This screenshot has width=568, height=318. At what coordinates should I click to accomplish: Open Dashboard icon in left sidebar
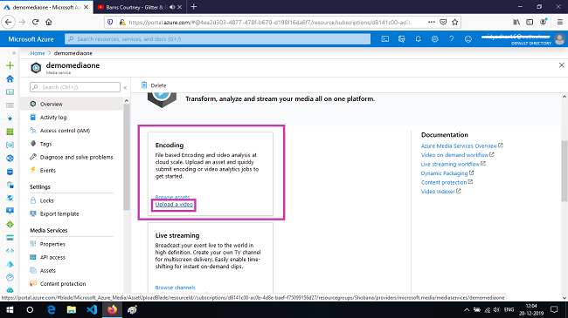[x=10, y=92]
